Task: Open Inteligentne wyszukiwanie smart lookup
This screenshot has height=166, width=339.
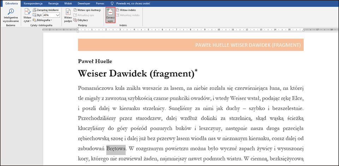Action: pos(11,15)
